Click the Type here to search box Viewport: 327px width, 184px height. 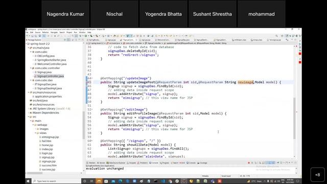56,181
